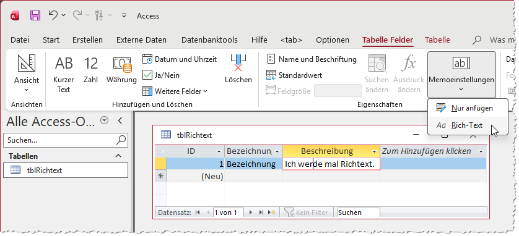Image resolution: width=519 pixels, height=236 pixels.
Task: Expand the Ansicht dropdown arrow
Action: click(x=27, y=90)
